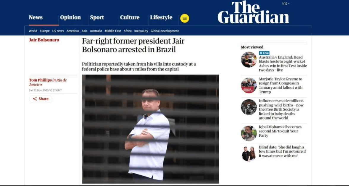The width and height of the screenshot is (349, 186).
Task: Select the News tab
Action: (36, 17)
